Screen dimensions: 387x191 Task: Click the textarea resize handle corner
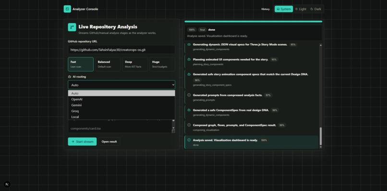(173, 131)
